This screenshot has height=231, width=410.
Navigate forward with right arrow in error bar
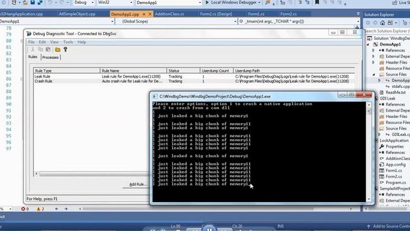point(66,209)
